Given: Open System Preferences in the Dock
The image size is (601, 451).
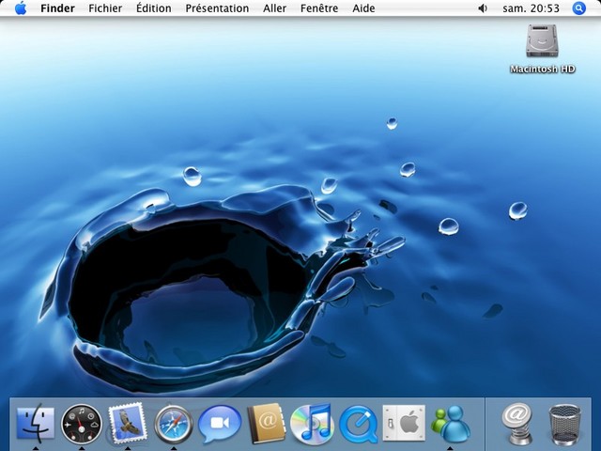Looking at the screenshot, I should click(404, 423).
